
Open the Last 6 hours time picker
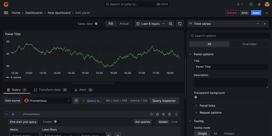pyautogui.click(x=150, y=24)
